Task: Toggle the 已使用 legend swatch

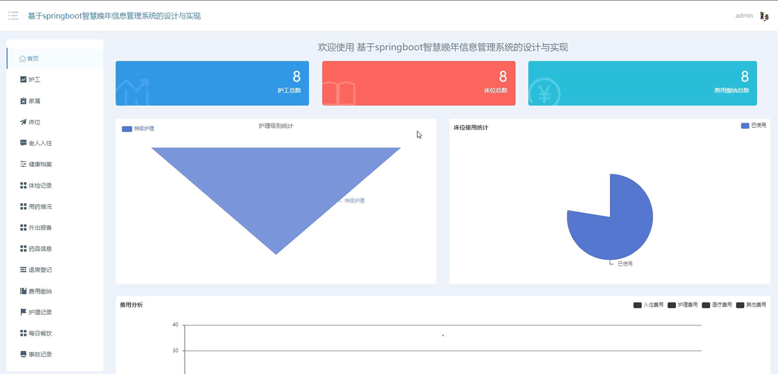Action: point(745,125)
